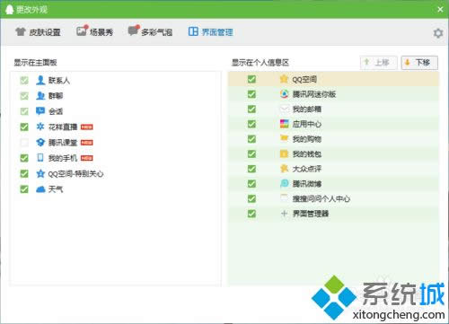Select the 花样直播 label text
449x324 pixels.
pyautogui.click(x=63, y=127)
